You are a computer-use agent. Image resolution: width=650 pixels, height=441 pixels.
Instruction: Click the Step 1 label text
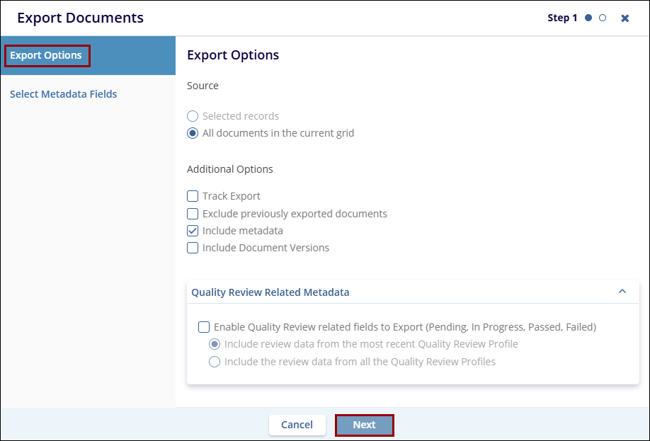pyautogui.click(x=562, y=18)
